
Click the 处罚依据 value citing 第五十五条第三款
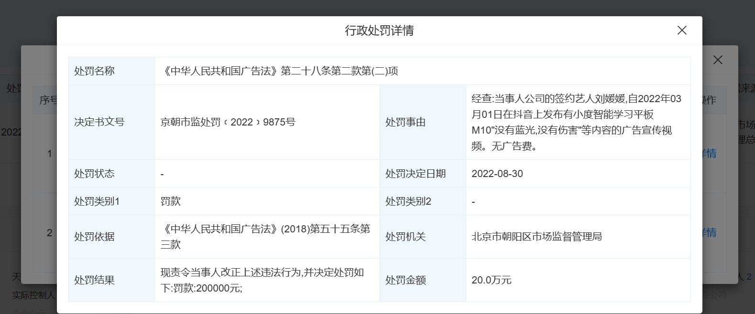pos(265,237)
